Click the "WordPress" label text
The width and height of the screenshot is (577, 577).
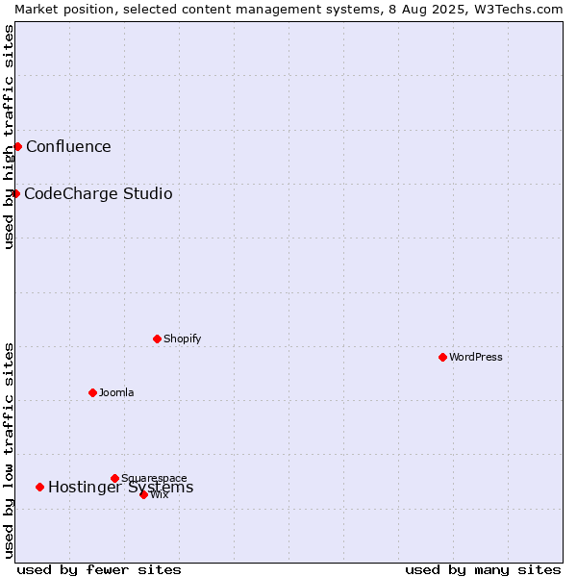point(476,358)
